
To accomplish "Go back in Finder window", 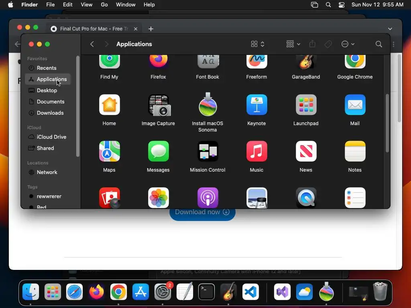I will pos(92,44).
